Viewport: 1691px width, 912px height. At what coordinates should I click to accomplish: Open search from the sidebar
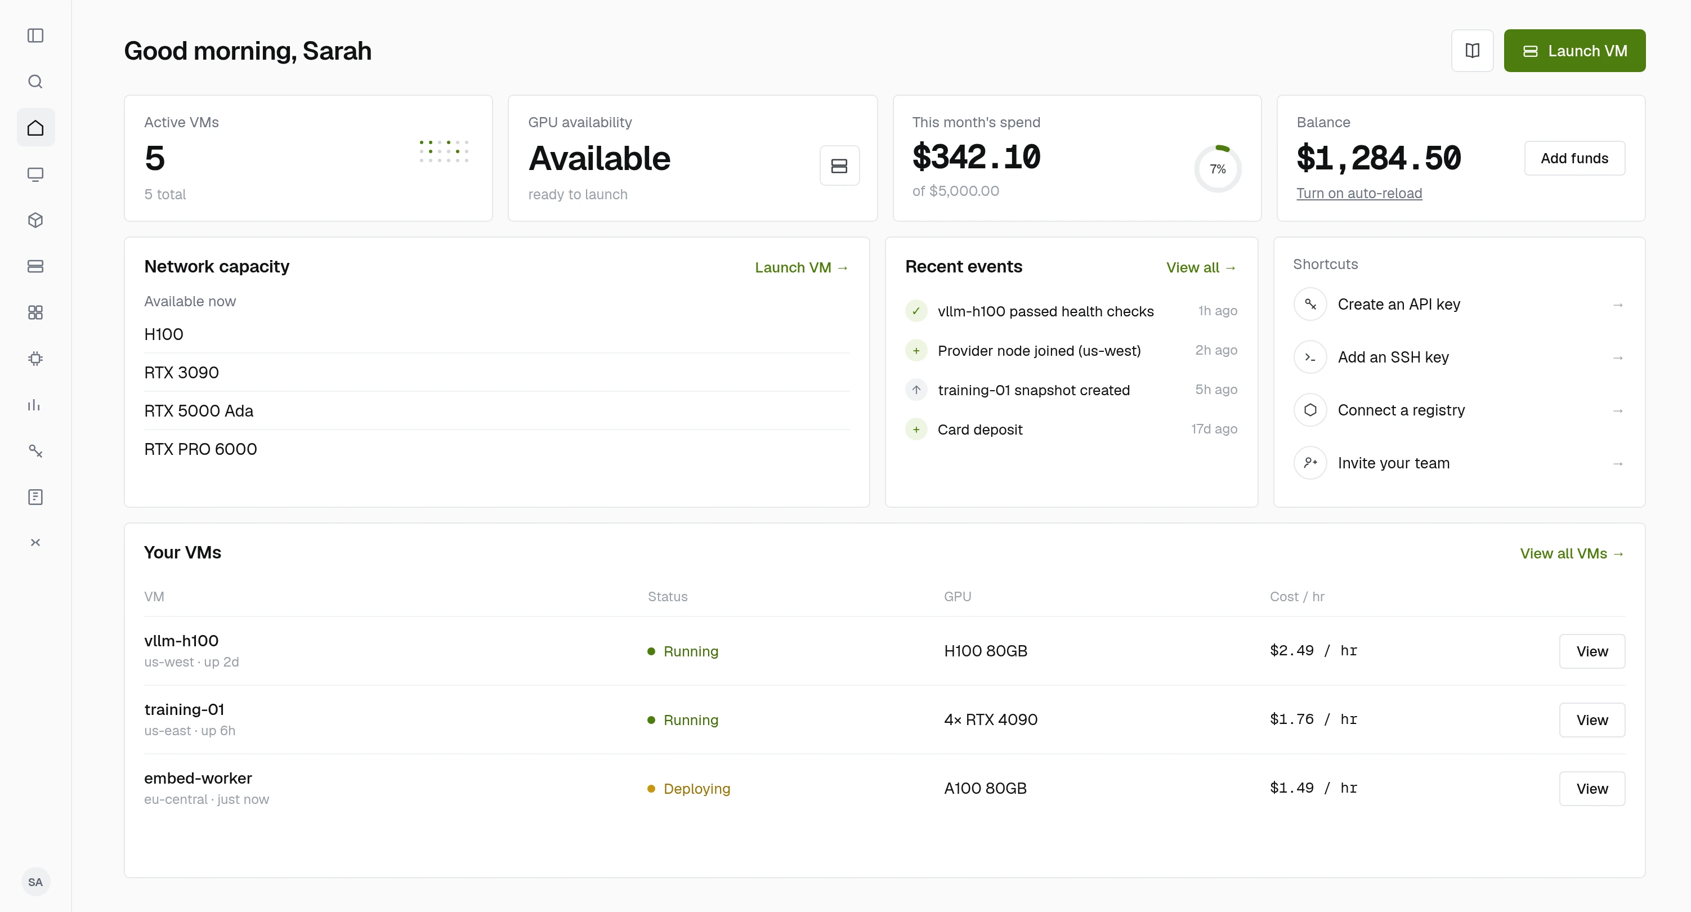35,82
